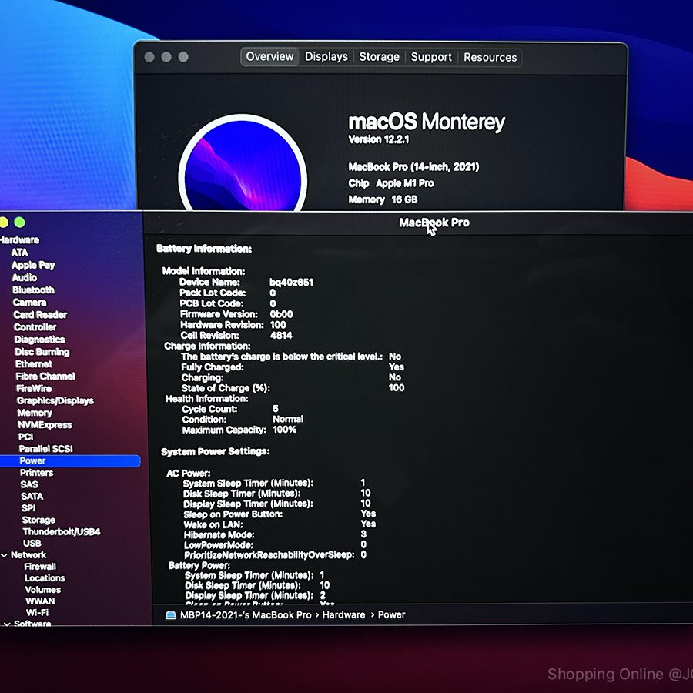
Task: Select USB in the sidebar
Action: click(x=32, y=543)
